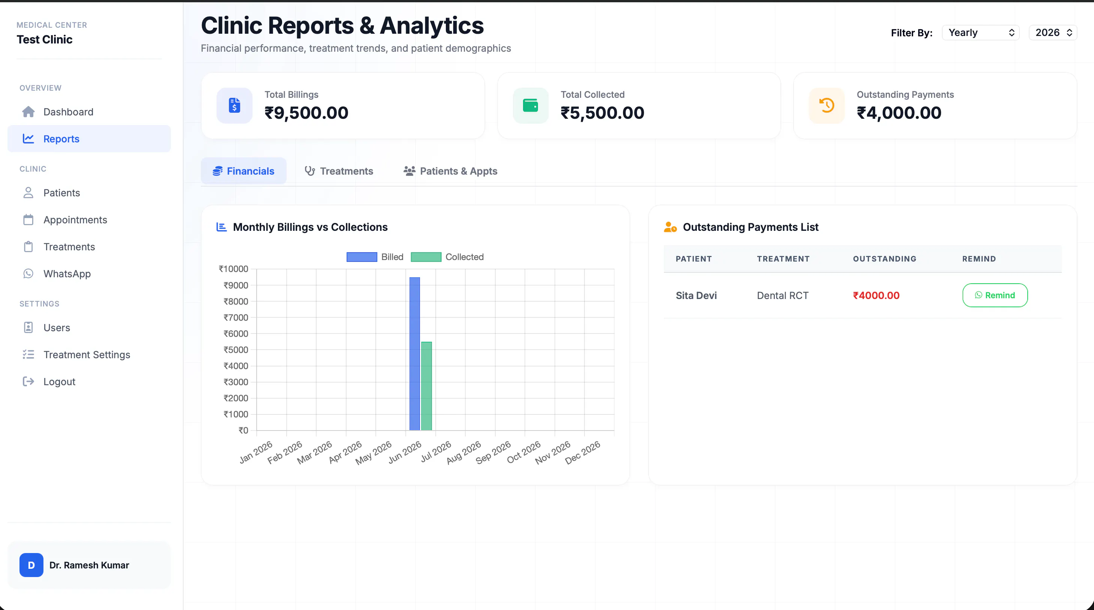Switch to the Treatments tab
This screenshot has width=1094, height=610.
[339, 171]
